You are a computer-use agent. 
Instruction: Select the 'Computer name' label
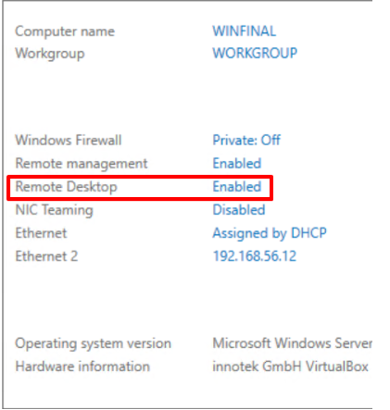pos(65,31)
